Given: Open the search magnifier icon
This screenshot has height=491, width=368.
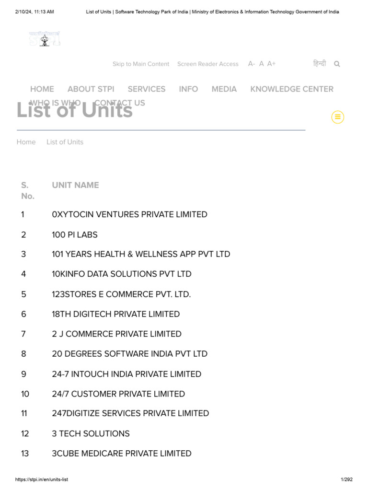Looking at the screenshot, I should tap(337, 64).
